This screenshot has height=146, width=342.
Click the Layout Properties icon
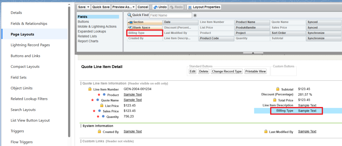[190, 7]
